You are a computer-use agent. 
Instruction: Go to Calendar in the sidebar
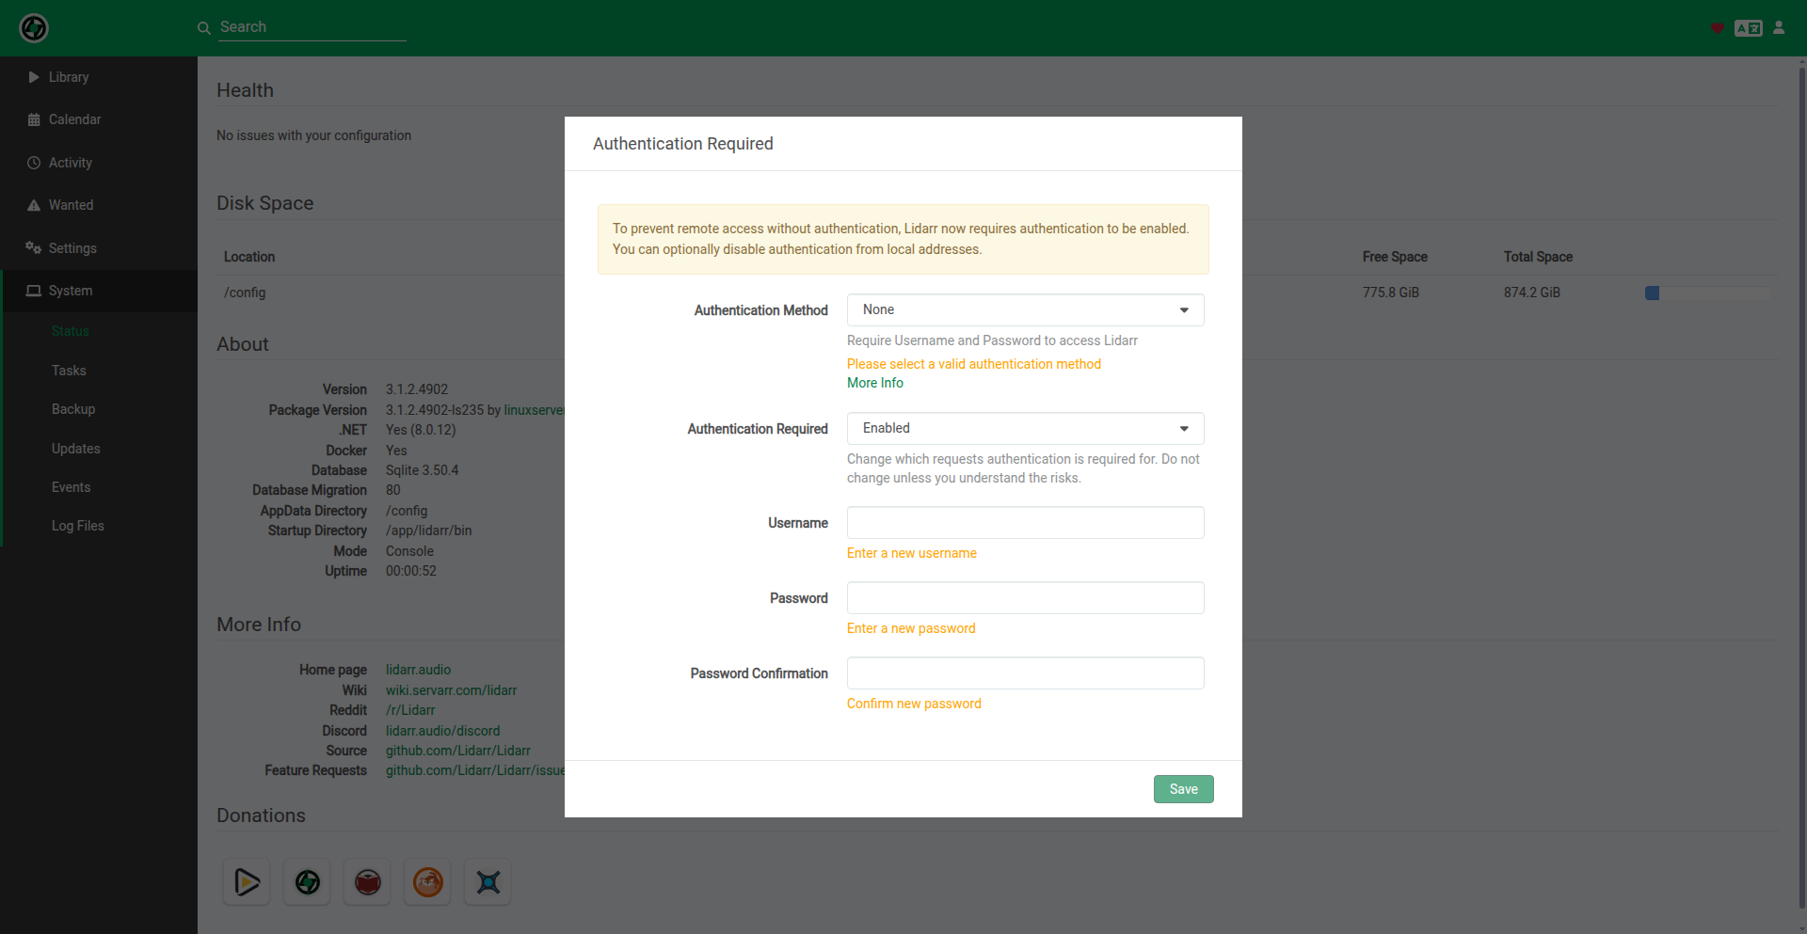click(x=74, y=119)
